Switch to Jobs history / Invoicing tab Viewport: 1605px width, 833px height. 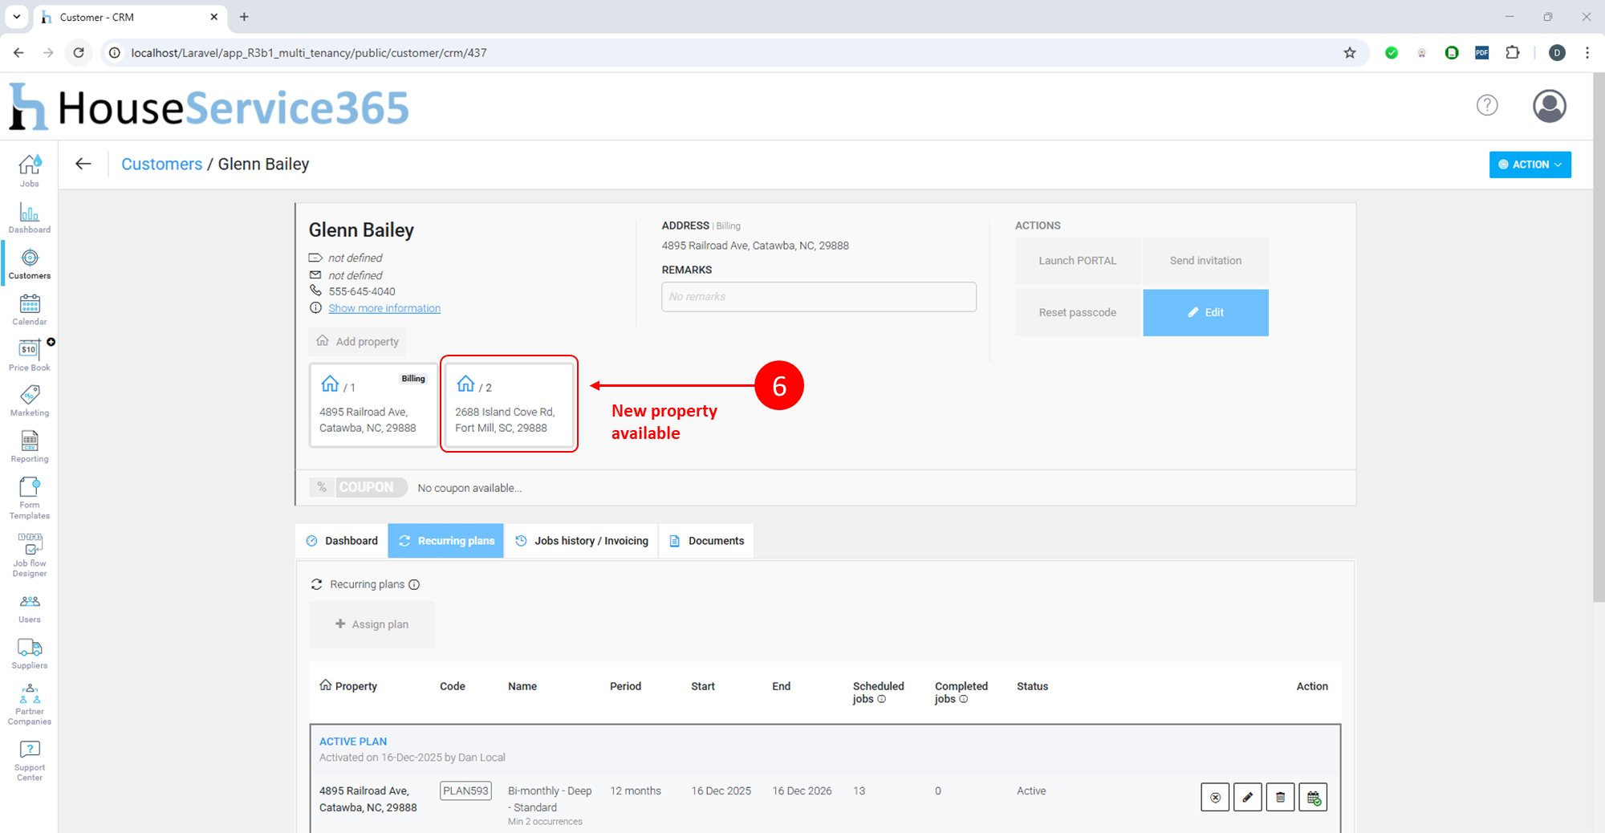click(581, 541)
